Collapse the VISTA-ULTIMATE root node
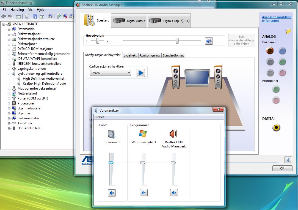298x210 pixels. pyautogui.click(x=4, y=24)
